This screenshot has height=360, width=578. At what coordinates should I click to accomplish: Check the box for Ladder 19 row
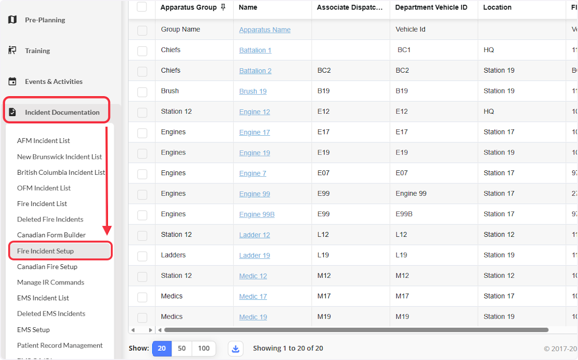click(142, 256)
